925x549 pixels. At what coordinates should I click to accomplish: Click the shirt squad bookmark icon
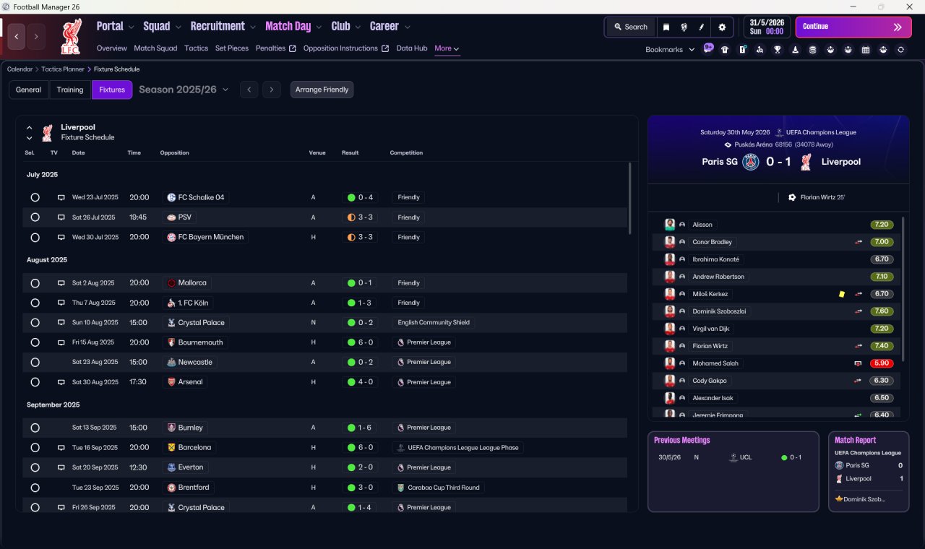[x=725, y=50]
